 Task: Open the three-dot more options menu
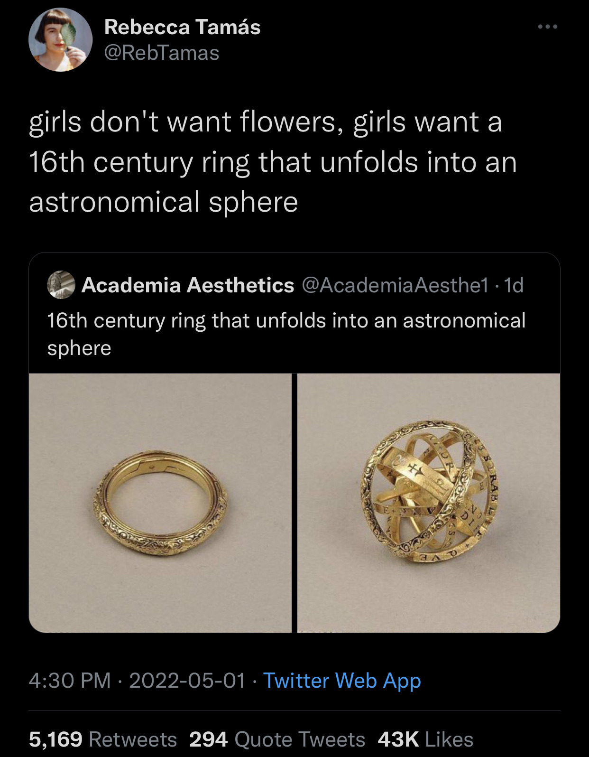tap(548, 27)
